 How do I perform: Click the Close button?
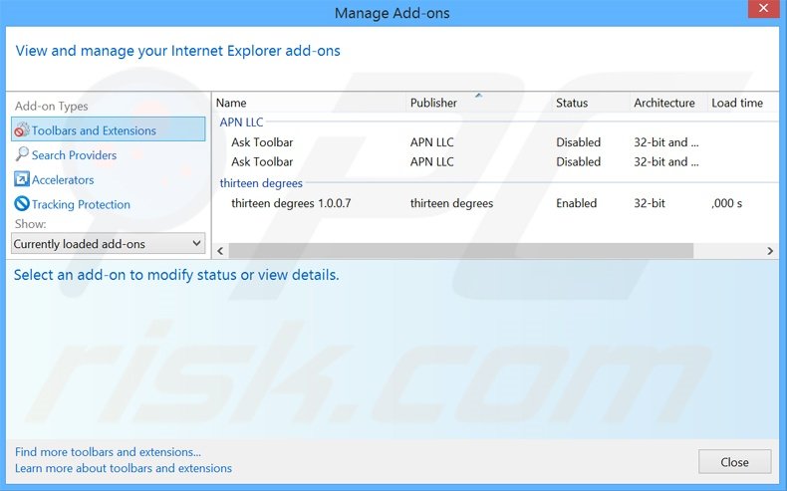[x=734, y=462]
